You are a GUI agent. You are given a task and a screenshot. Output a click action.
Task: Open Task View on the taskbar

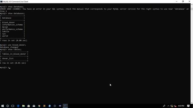point(13,106)
